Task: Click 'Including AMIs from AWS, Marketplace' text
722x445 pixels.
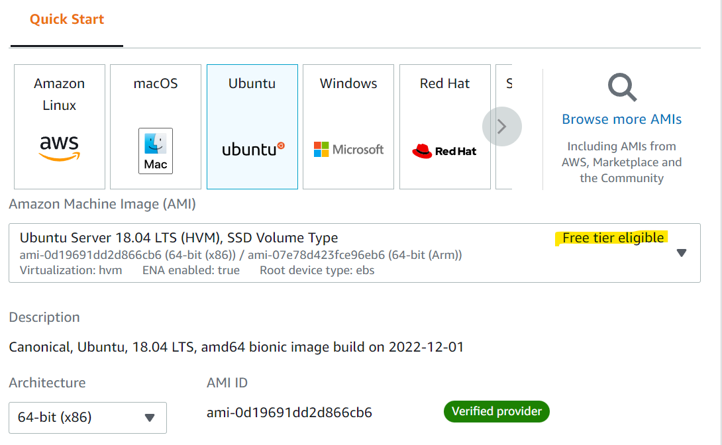Action: coord(621,162)
